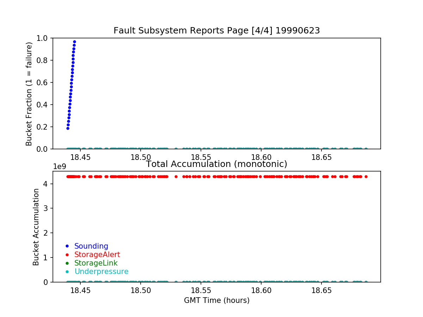The height and width of the screenshot is (317, 423).
Task: Click the 1.0 tick on upper y-axis
Action: tap(45, 38)
